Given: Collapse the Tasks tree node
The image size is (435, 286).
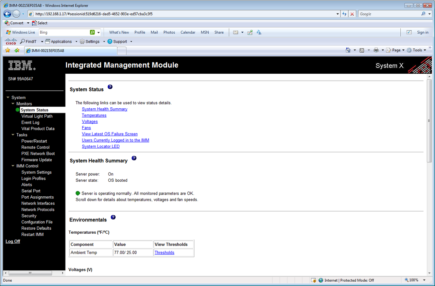Looking at the screenshot, I should [13, 135].
